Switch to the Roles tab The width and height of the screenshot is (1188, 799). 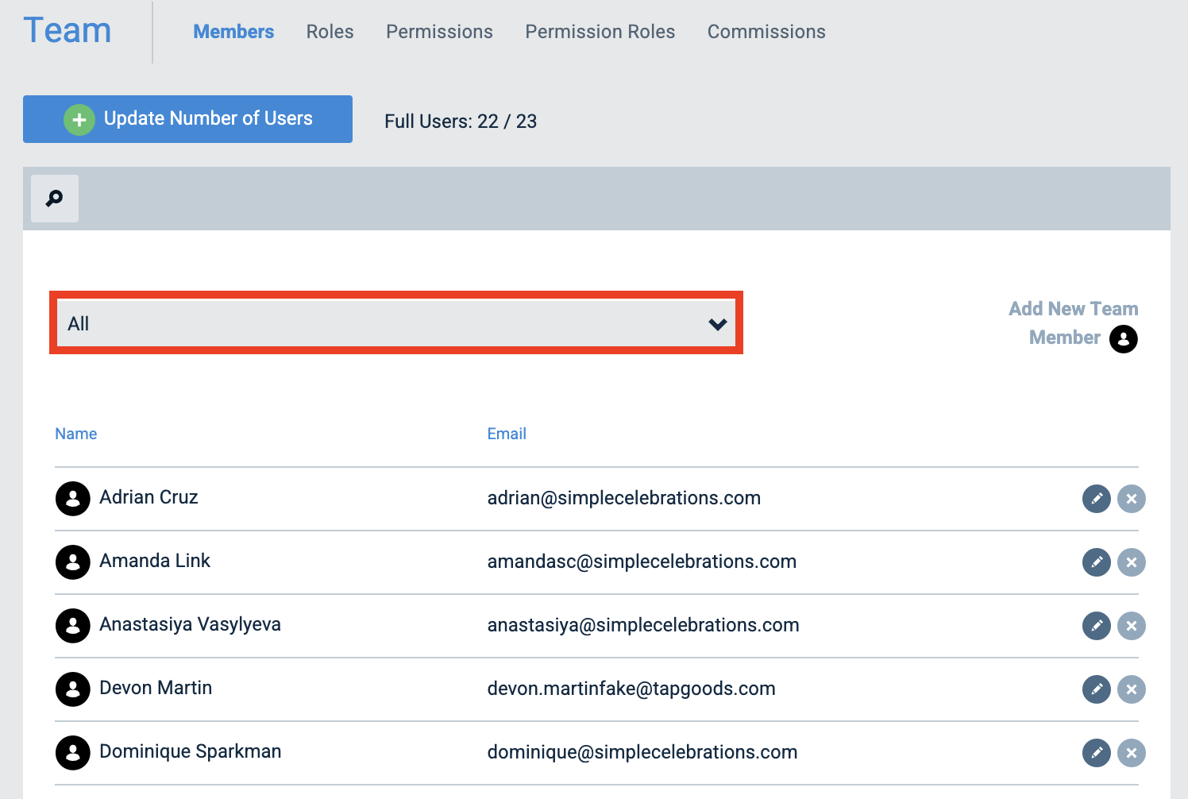pyautogui.click(x=330, y=32)
